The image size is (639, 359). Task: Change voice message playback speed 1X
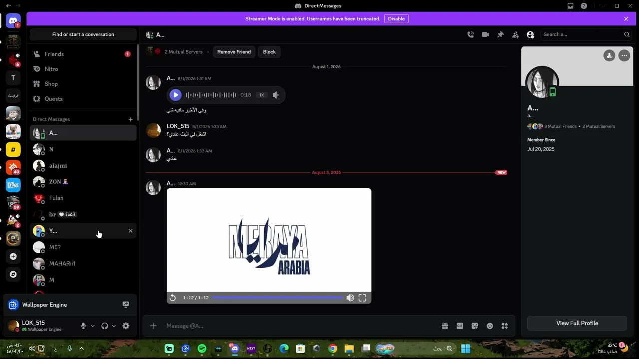point(261,95)
